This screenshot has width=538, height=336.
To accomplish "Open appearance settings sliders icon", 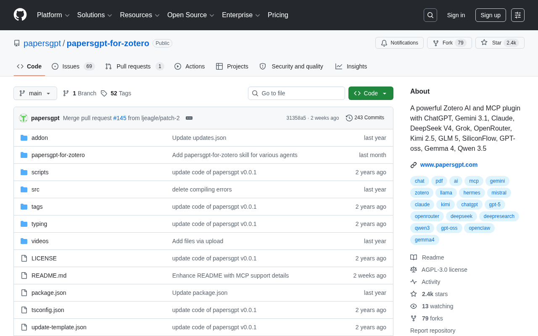I will [518, 15].
